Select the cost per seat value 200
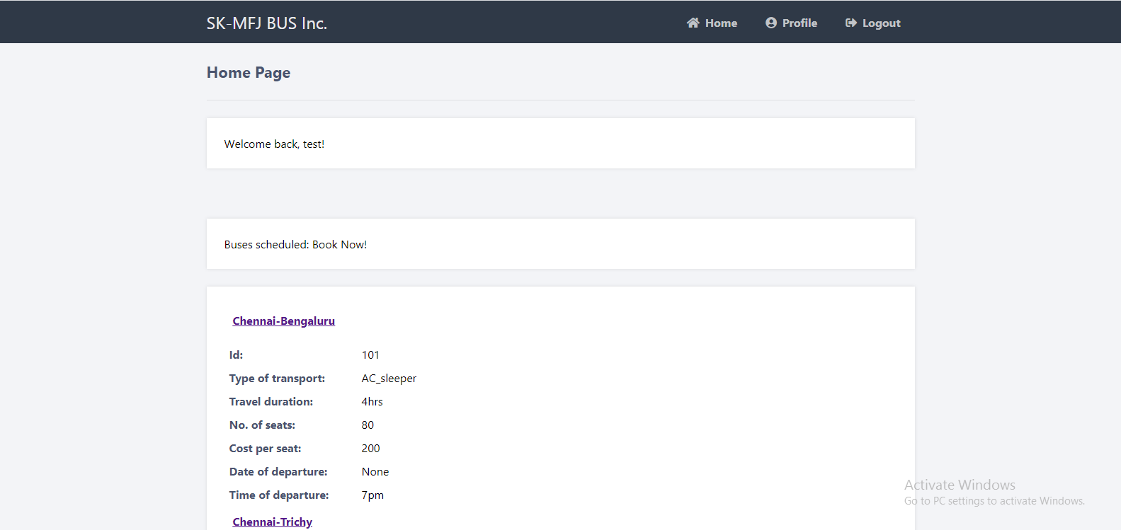 pyautogui.click(x=370, y=448)
